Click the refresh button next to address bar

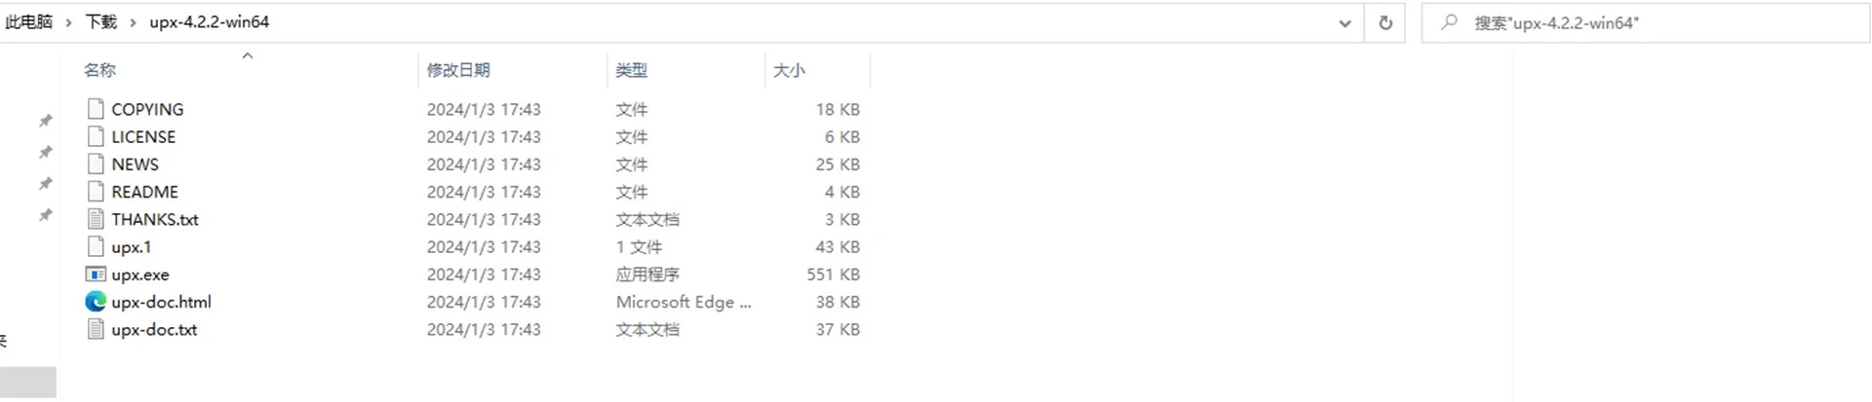click(x=1385, y=22)
